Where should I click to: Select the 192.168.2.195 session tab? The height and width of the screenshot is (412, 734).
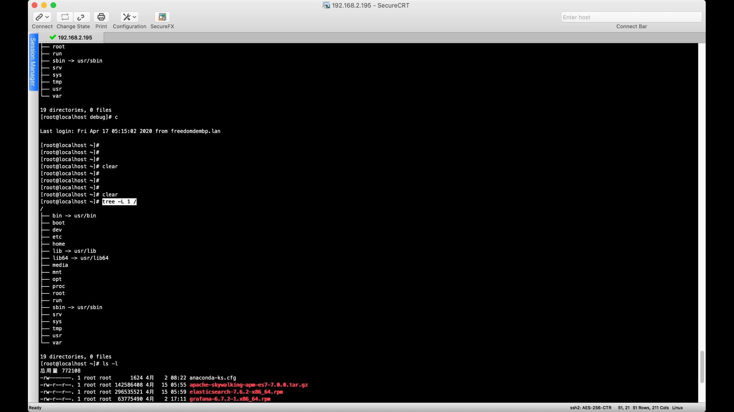71,37
